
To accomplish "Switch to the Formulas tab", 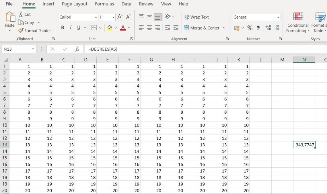I will (104, 4).
